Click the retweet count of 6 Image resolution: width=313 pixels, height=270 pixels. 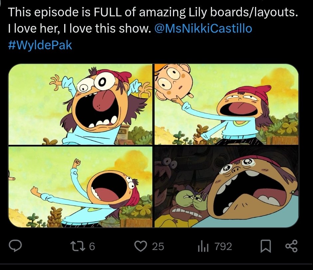pos(92,246)
